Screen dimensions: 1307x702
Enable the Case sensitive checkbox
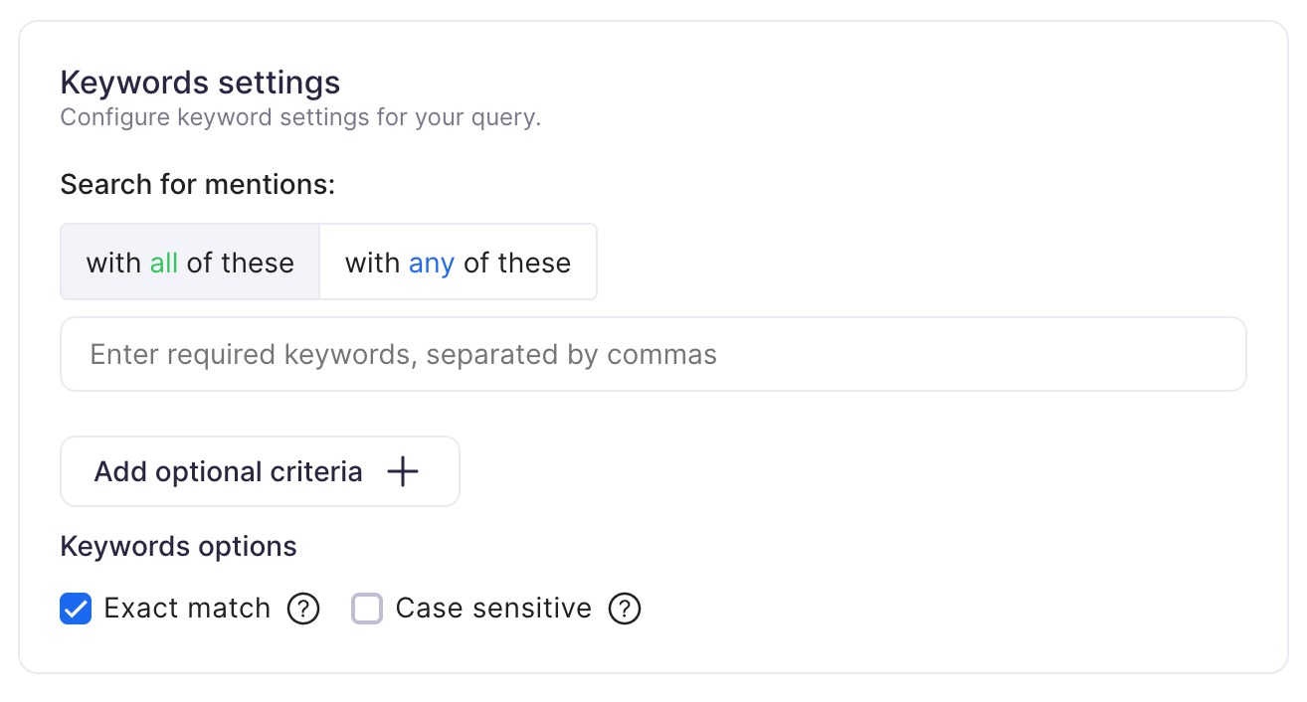367,608
